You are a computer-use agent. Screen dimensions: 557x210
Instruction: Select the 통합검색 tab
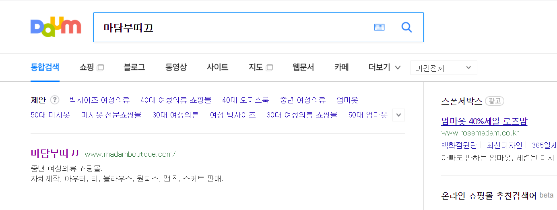(x=45, y=67)
